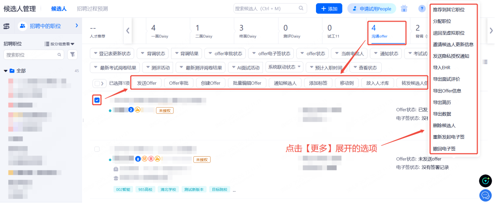Click the S logo icon in sidebar
Screen dimensions: 495x203
(x=6, y=26)
